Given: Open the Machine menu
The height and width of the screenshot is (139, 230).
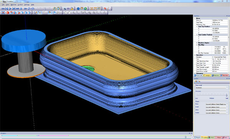Looking at the screenshot, I should pos(13,5).
